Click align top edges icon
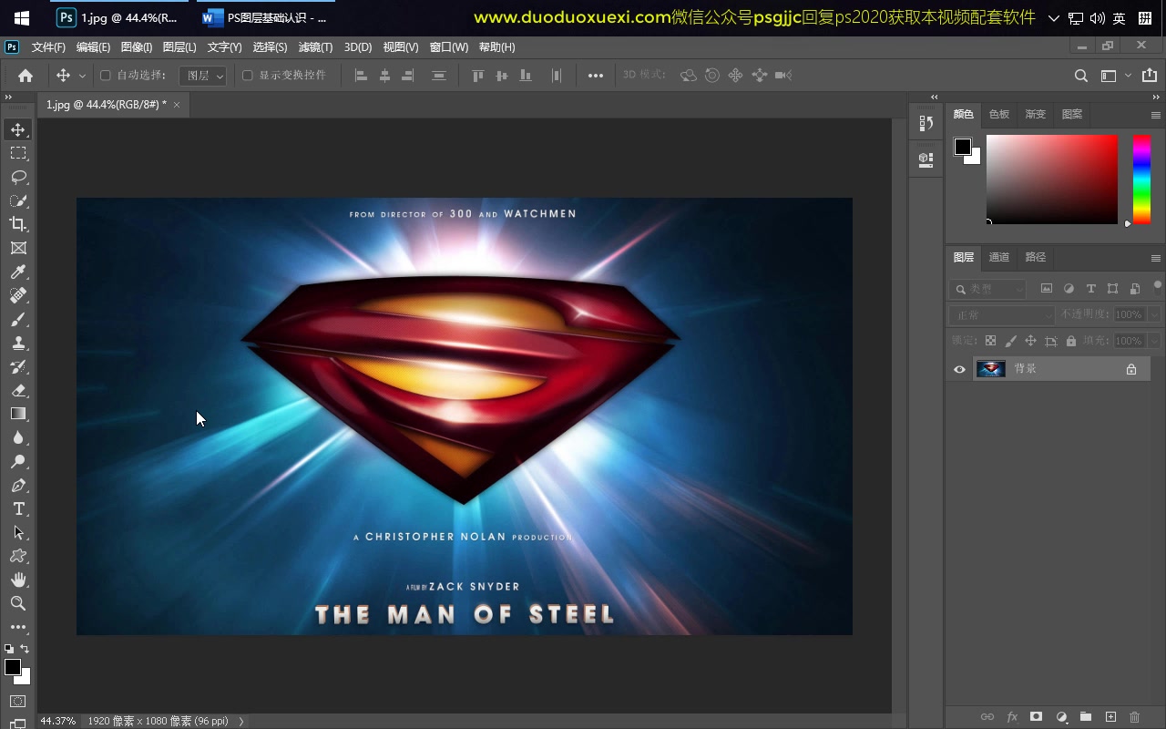Viewport: 1166px width, 729px height. (x=477, y=76)
